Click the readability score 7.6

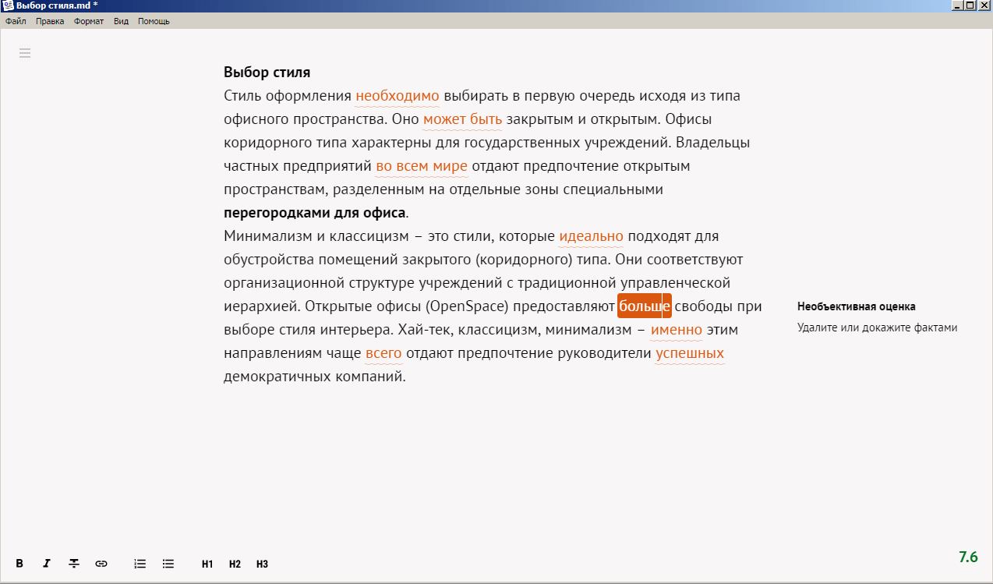tap(969, 557)
